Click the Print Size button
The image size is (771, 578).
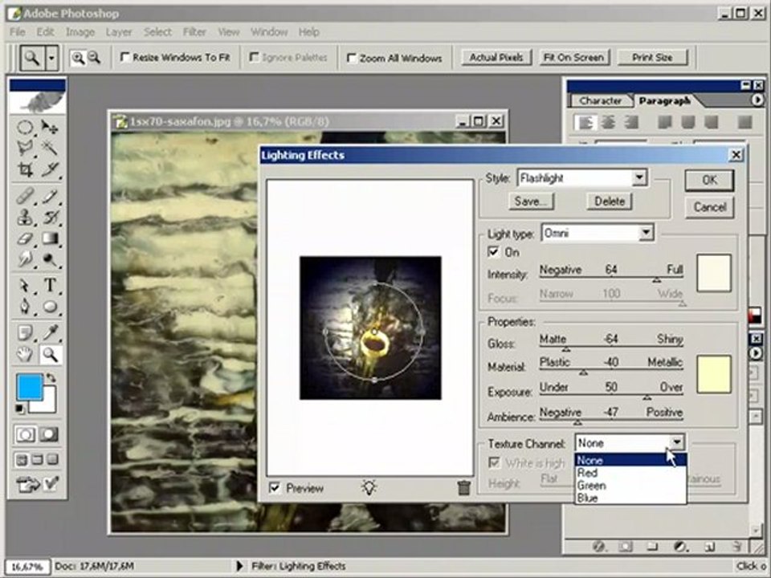(652, 58)
